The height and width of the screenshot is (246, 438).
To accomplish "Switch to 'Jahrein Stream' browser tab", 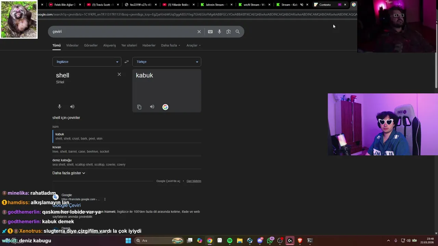I will pos(216,5).
